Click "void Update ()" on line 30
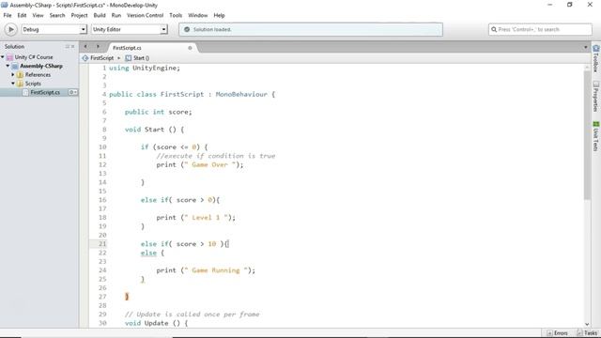The width and height of the screenshot is (601, 338). (x=152, y=323)
